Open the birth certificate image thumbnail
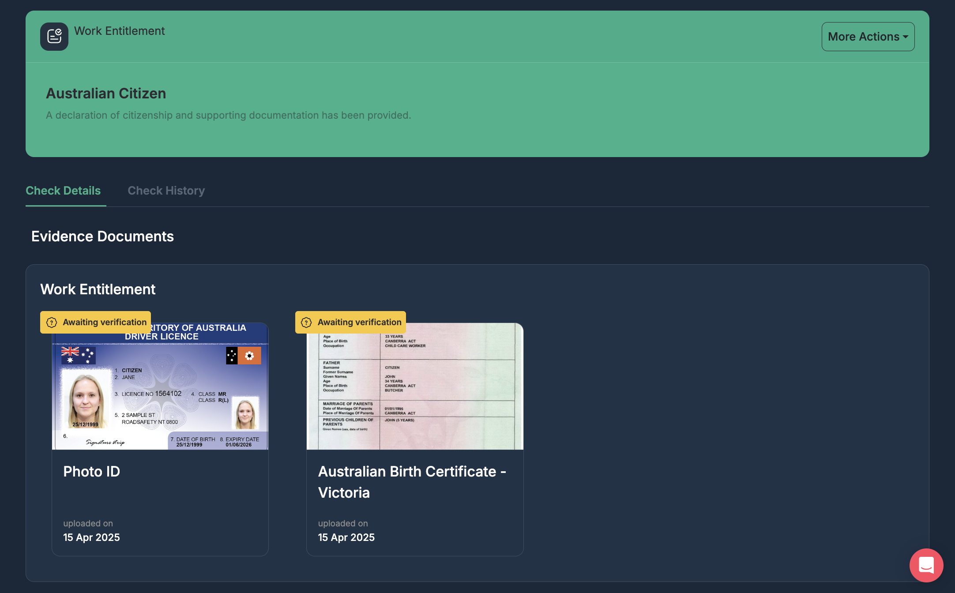Image resolution: width=955 pixels, height=593 pixels. pos(415,386)
